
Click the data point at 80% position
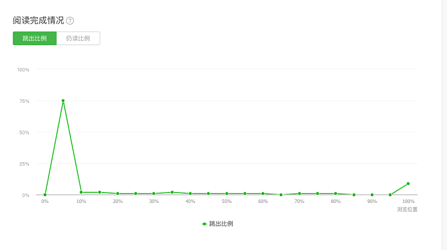(336, 194)
